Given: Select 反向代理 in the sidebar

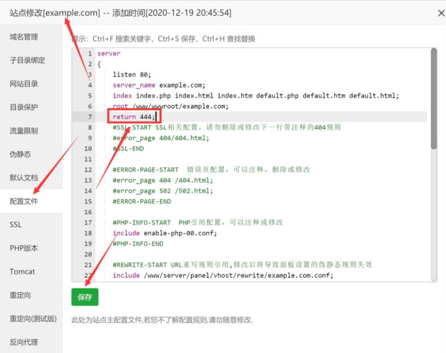Looking at the screenshot, I should (24, 342).
